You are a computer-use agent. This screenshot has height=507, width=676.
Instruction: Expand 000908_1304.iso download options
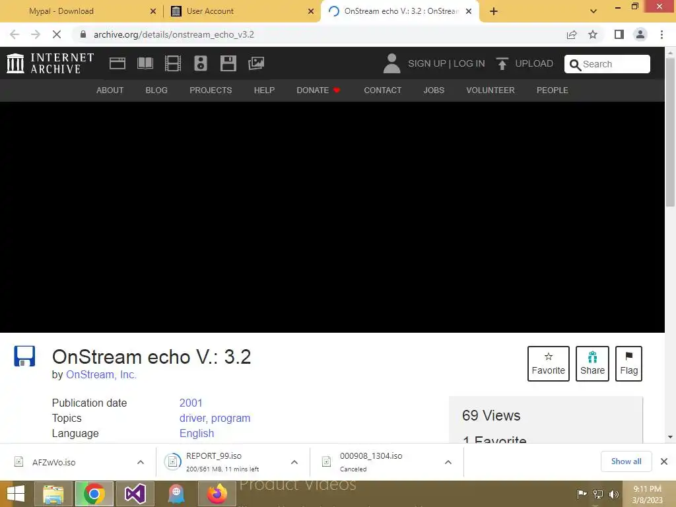point(448,462)
